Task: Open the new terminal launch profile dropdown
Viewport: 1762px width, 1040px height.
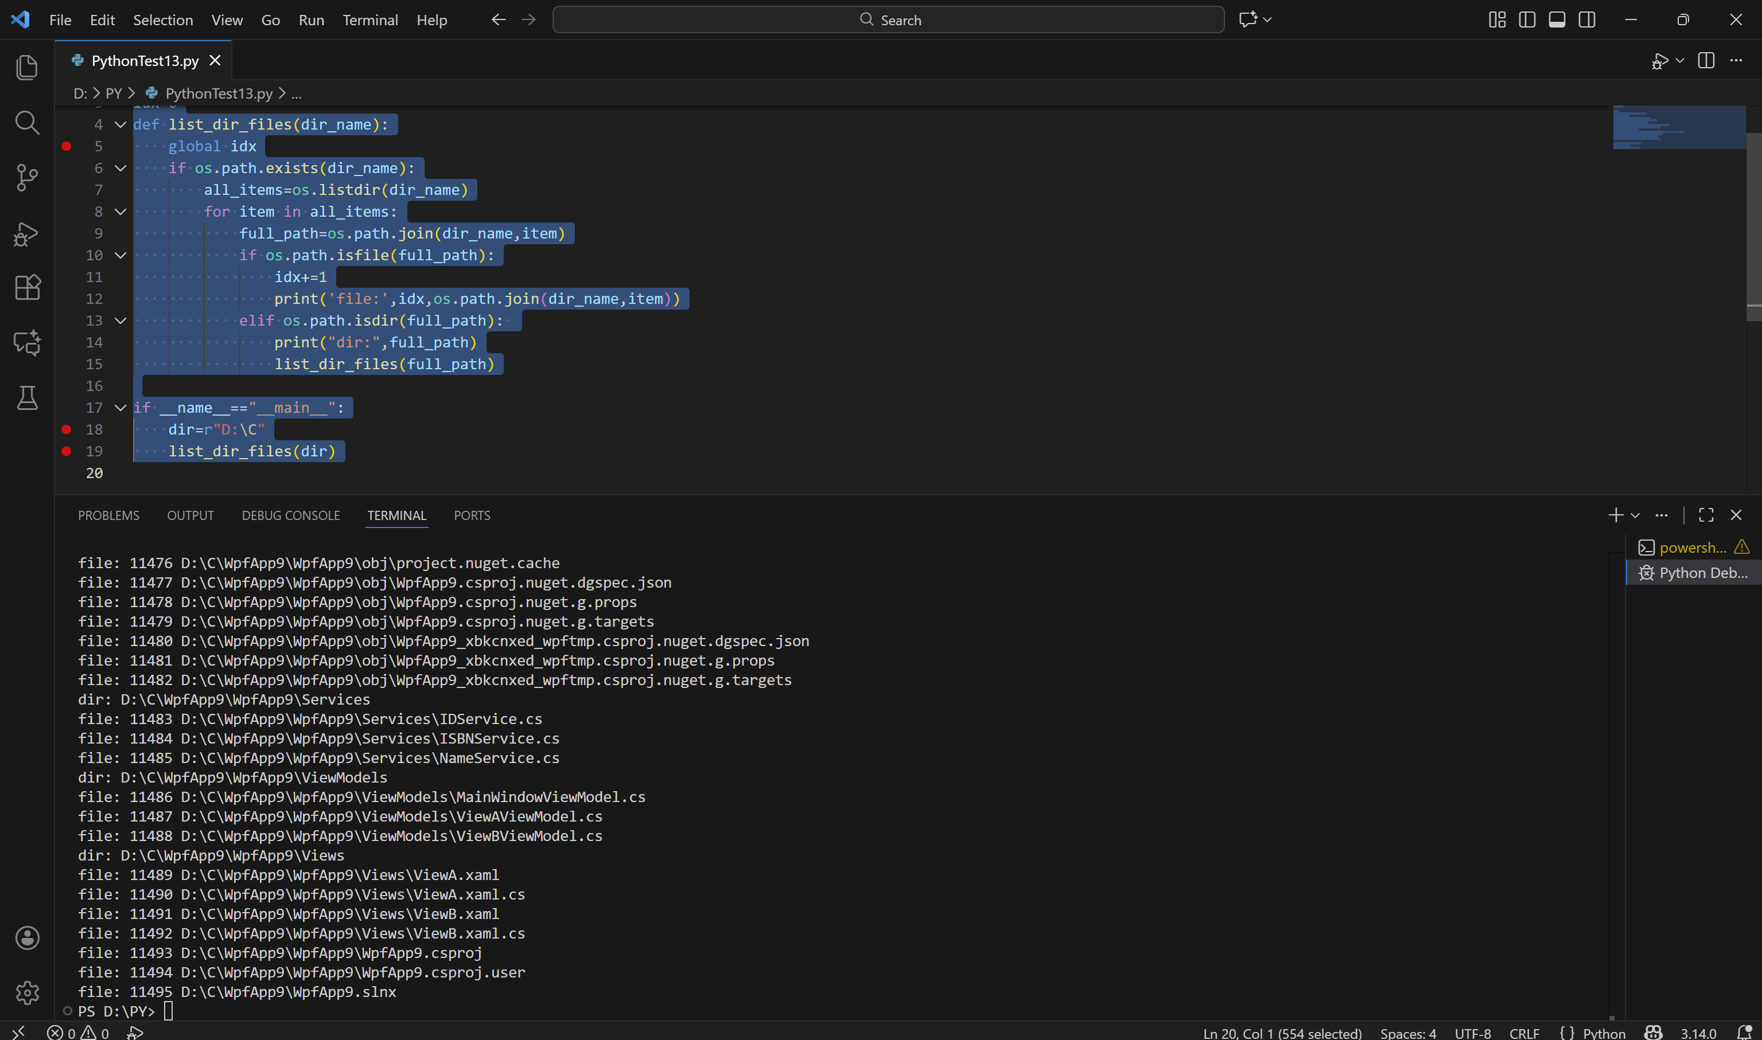Action: tap(1635, 516)
